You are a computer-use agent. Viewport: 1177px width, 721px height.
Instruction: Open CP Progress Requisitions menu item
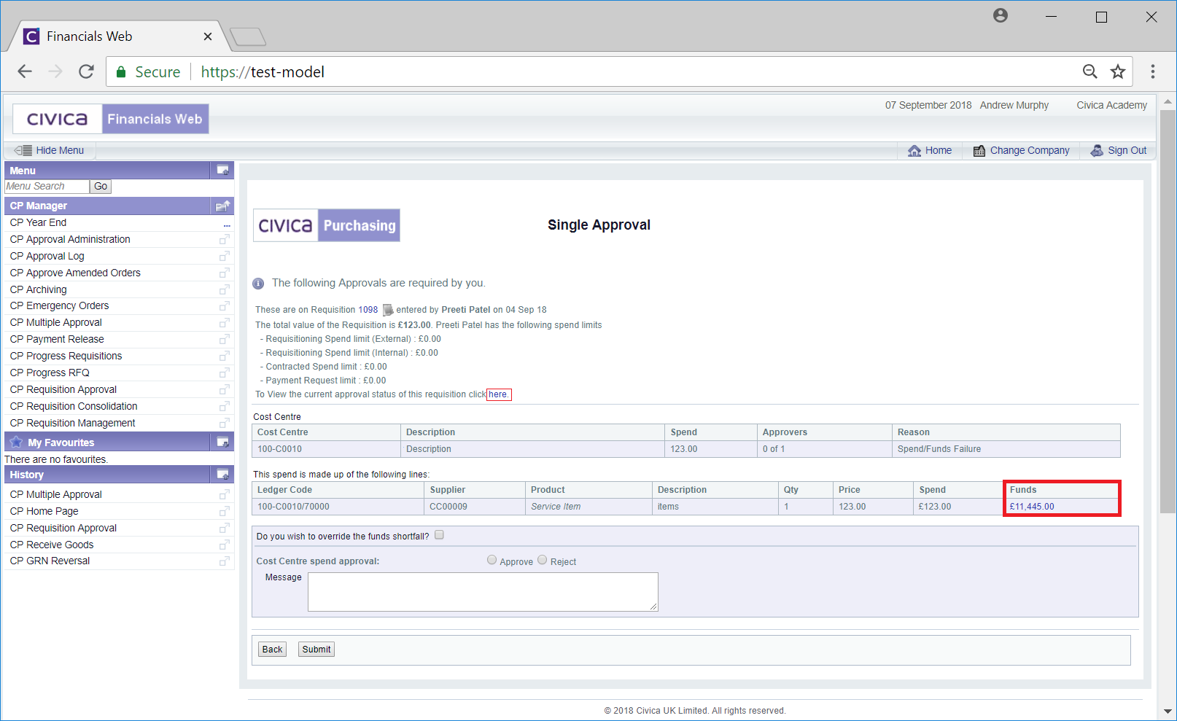click(x=66, y=356)
